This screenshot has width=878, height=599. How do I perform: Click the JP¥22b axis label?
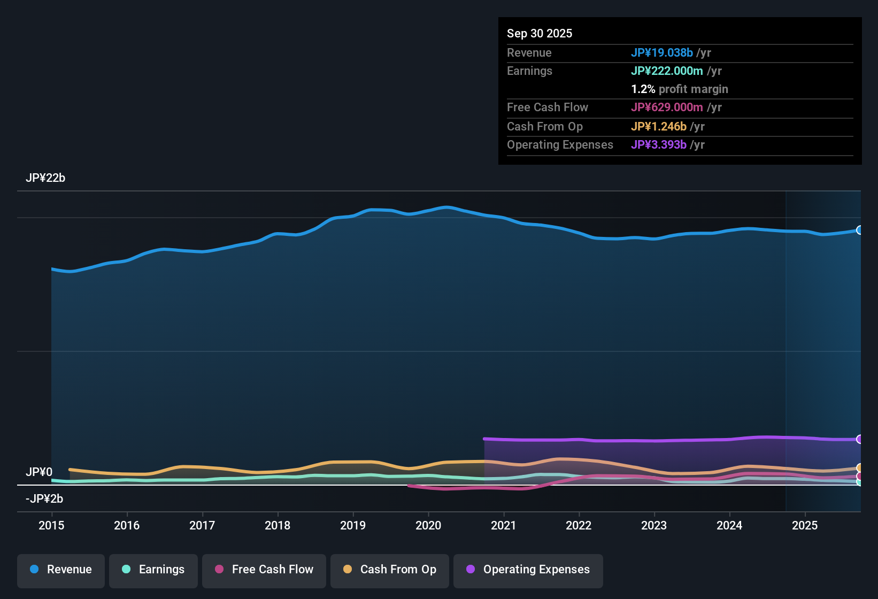(x=46, y=178)
